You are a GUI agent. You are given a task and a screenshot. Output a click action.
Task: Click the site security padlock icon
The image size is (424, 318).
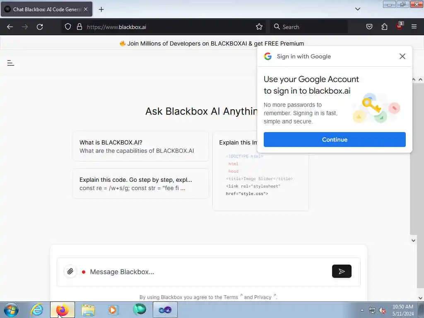[x=79, y=27]
